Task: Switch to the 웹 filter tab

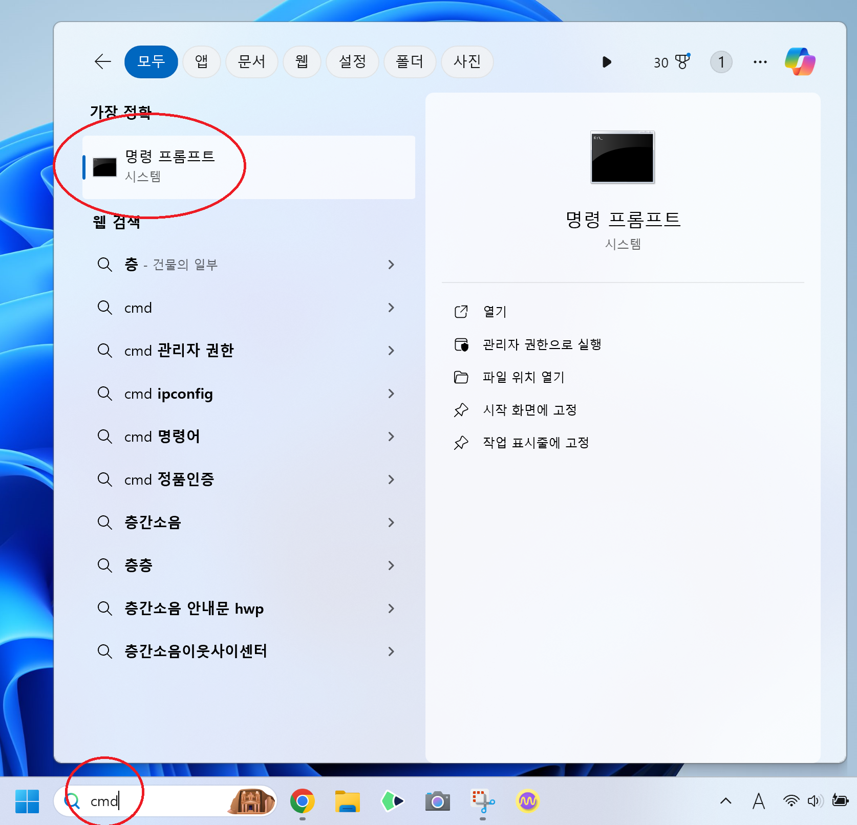Action: [302, 62]
